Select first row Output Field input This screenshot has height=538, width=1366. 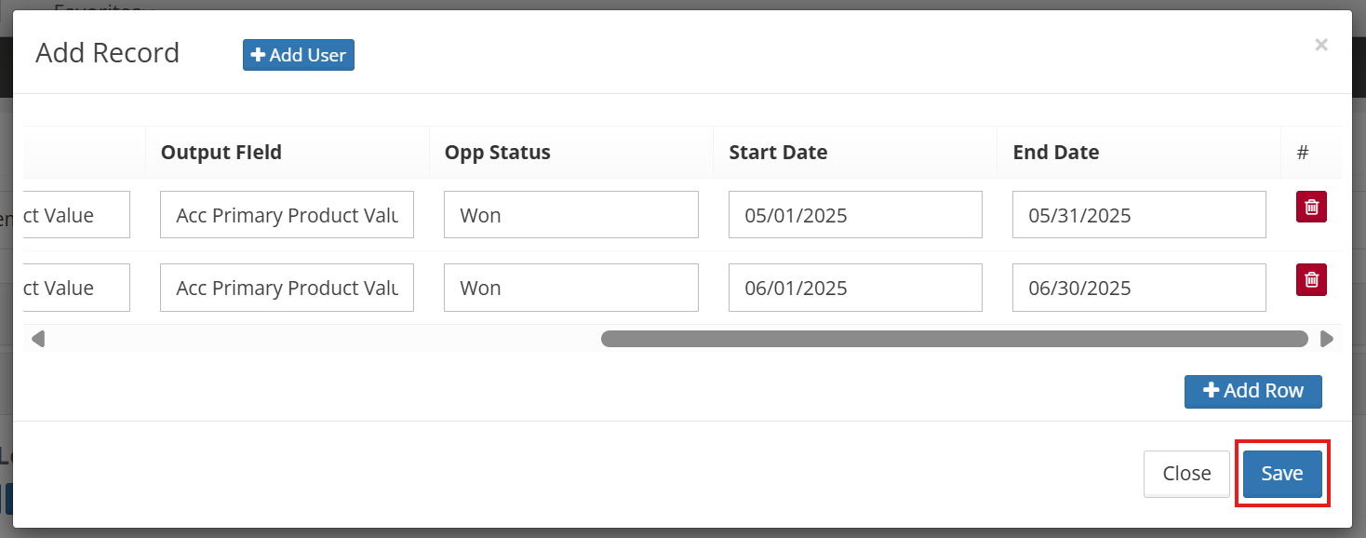(287, 215)
